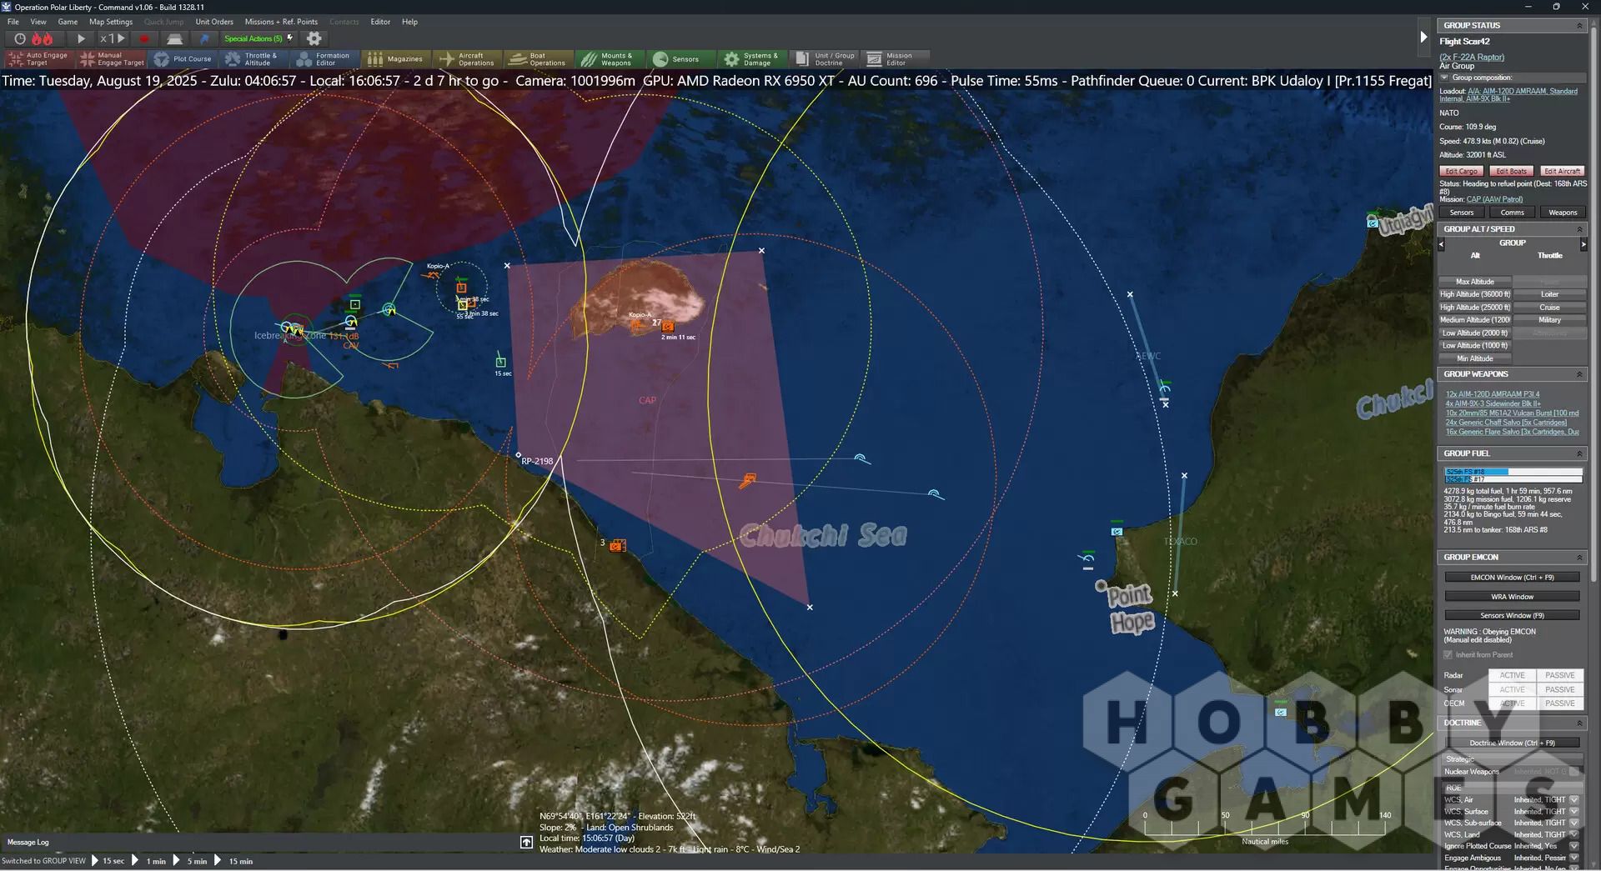Select the Military throttle setting
The width and height of the screenshot is (1601, 871).
(1549, 320)
